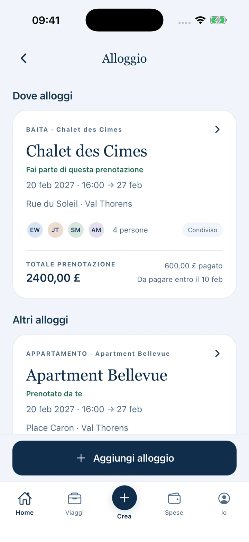Open the Apartment Bellevue title
The height and width of the screenshot is (542, 249).
coord(97,375)
